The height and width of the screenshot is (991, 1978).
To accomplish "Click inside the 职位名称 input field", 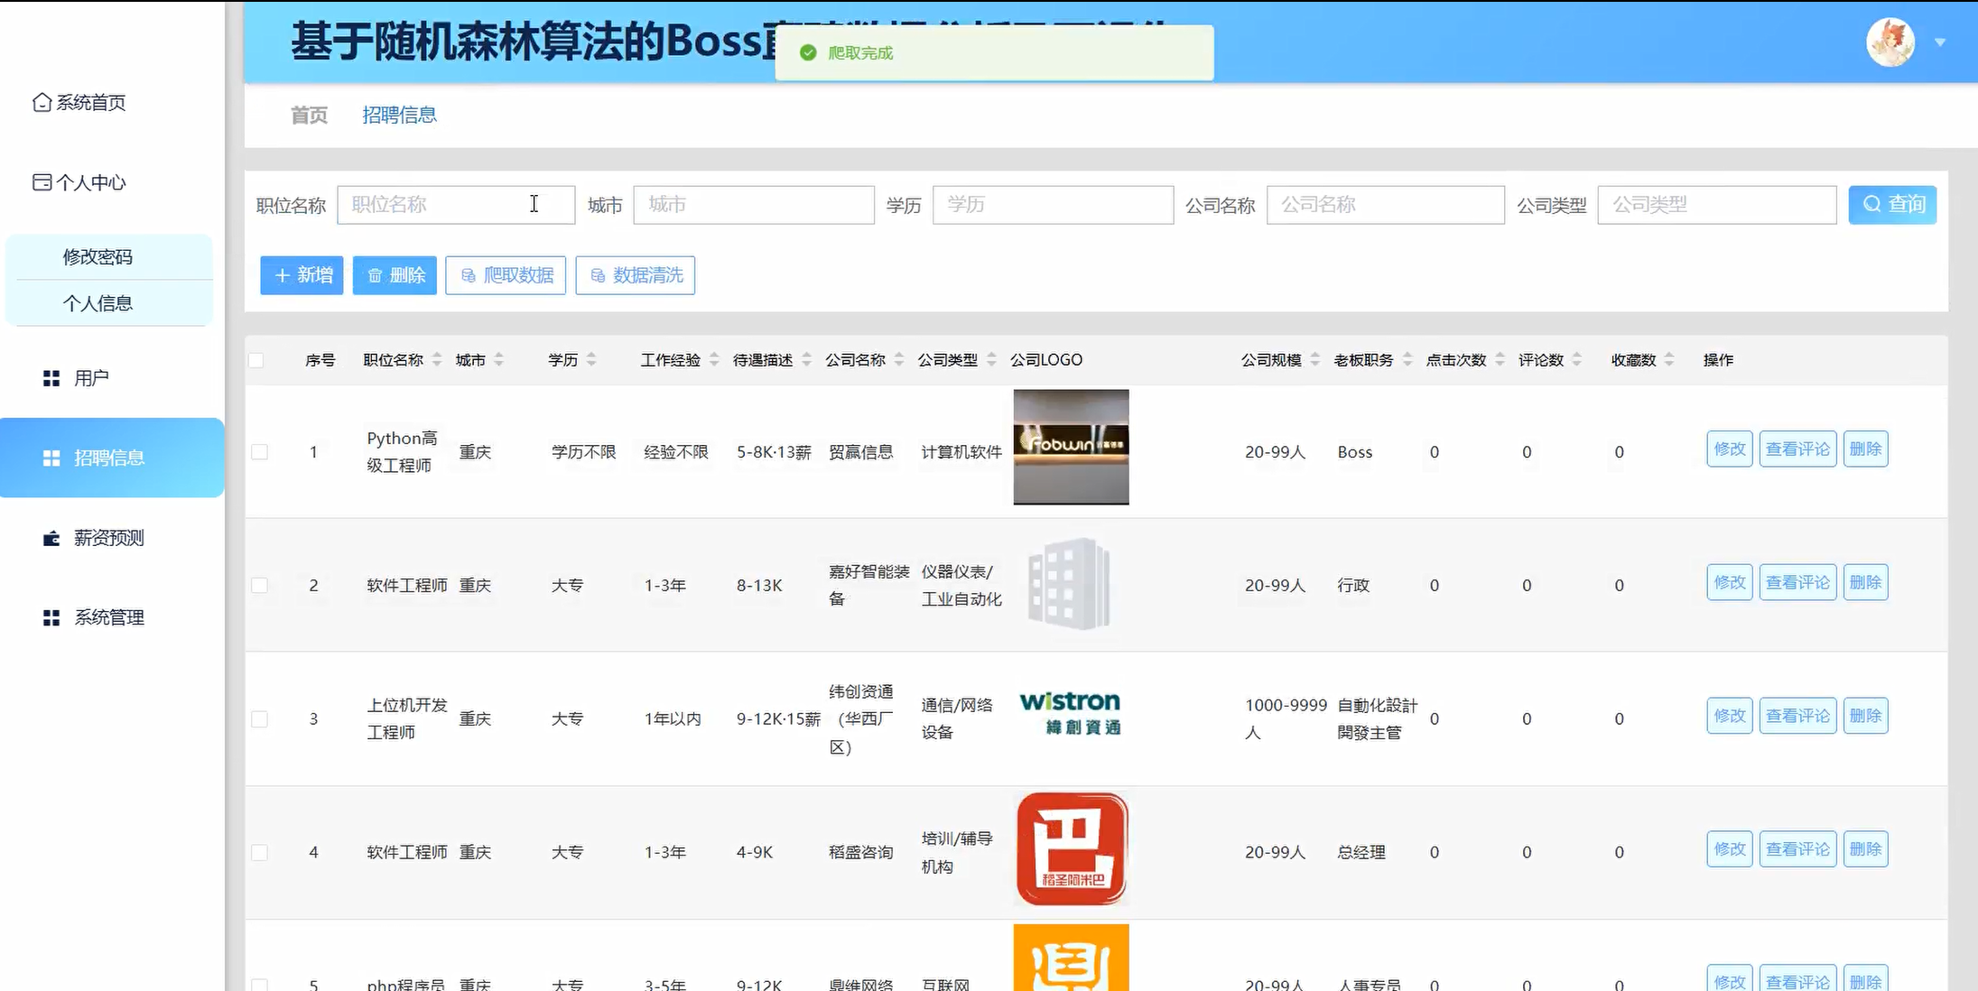I will pos(456,204).
